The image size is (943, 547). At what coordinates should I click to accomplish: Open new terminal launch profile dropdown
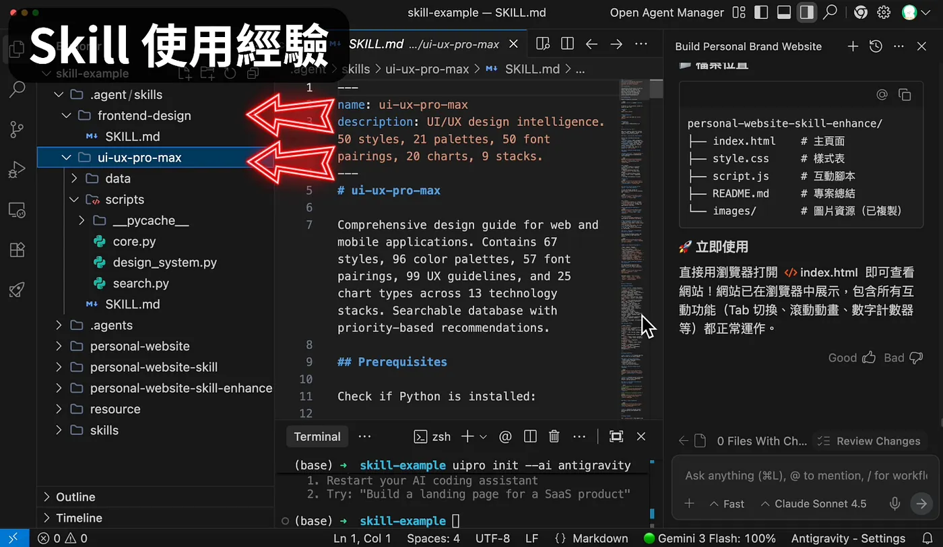click(x=483, y=437)
